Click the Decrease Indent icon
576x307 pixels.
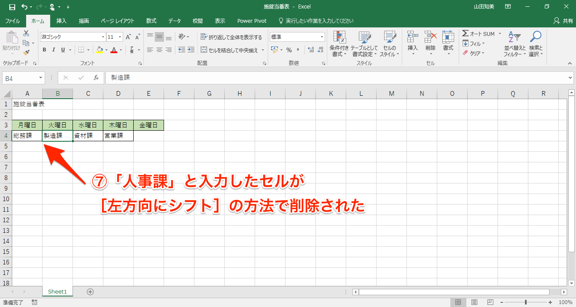[181, 50]
